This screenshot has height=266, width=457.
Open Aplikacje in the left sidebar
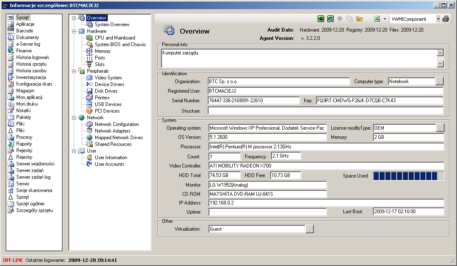(25, 24)
